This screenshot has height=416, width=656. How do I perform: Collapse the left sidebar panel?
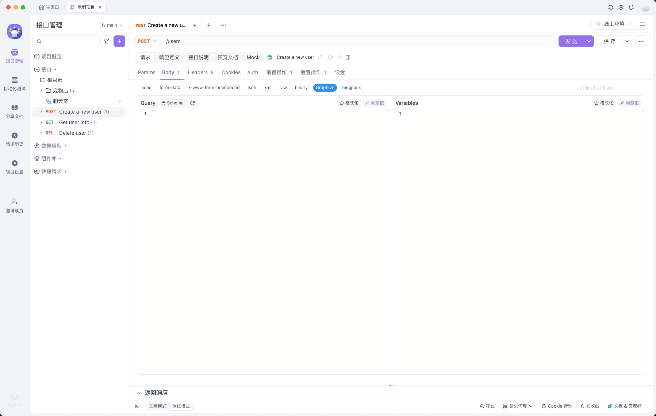click(137, 406)
